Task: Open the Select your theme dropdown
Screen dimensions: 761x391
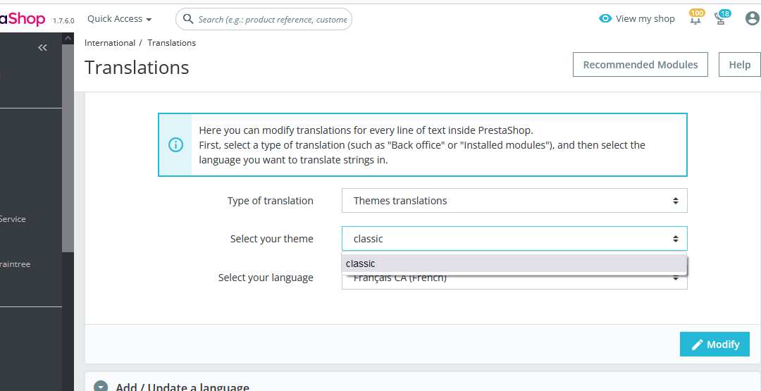Action: pyautogui.click(x=514, y=239)
